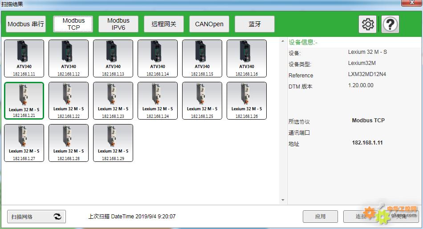Image resolution: width=423 pixels, height=229 pixels.
Task: Click the address 182.168.1.11 in device info
Action: coord(367,143)
